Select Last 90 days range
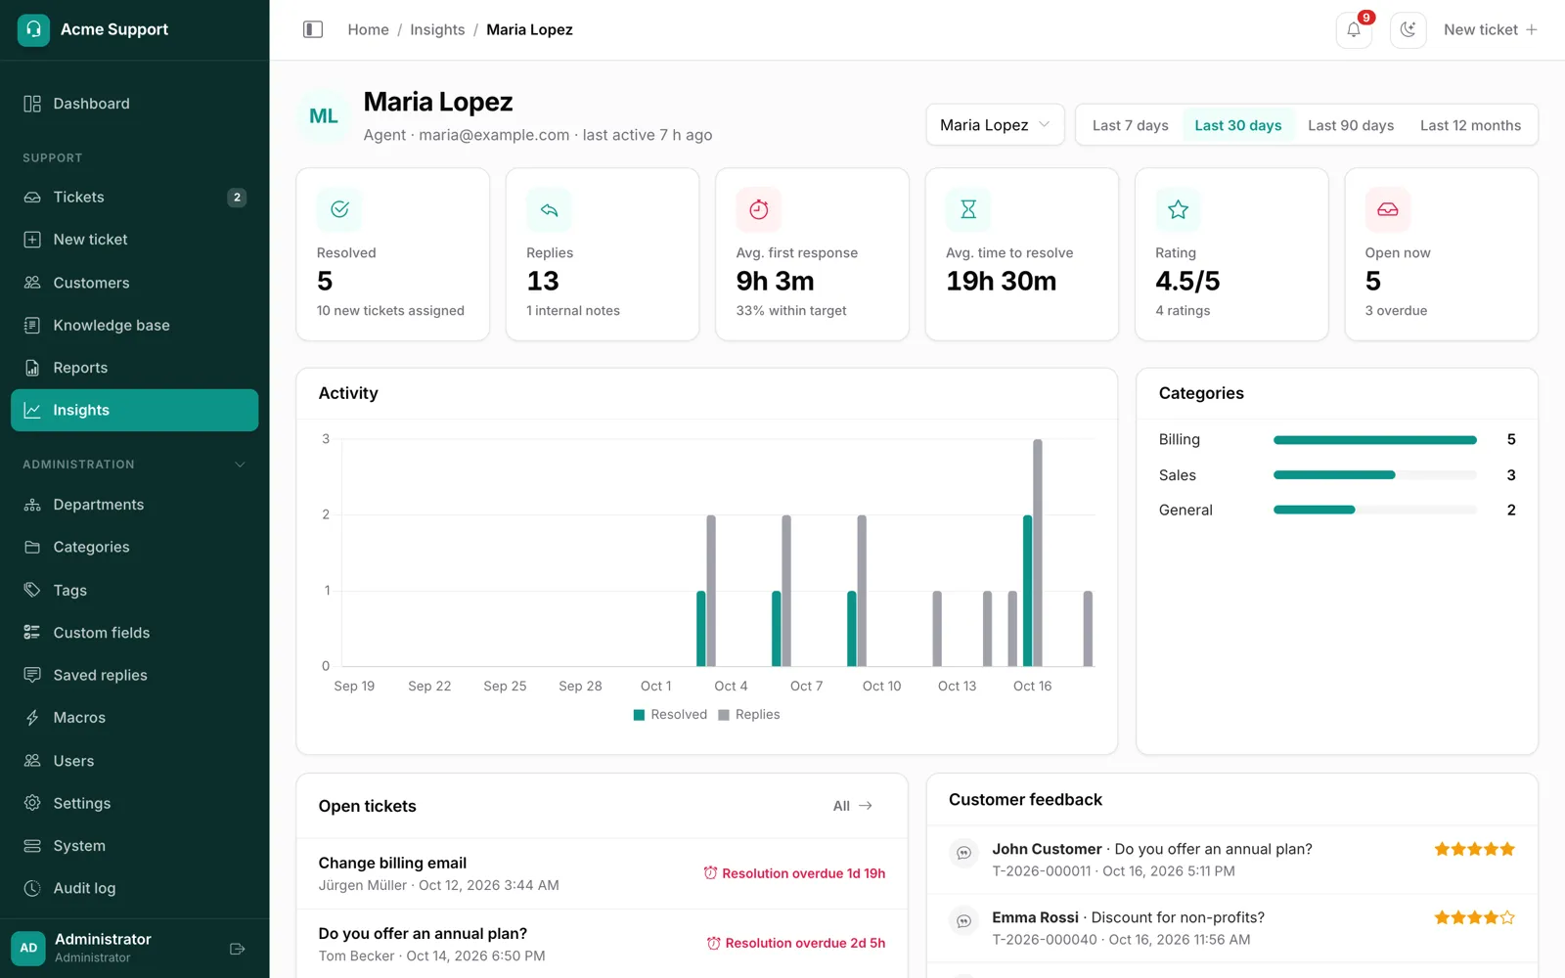Screen dimensions: 1565x978 click(1351, 125)
